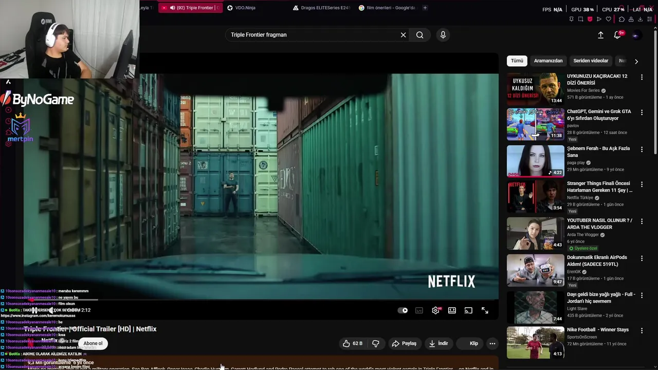The height and width of the screenshot is (370, 658).
Task: Open a new browser tab with plus
Action: click(425, 8)
